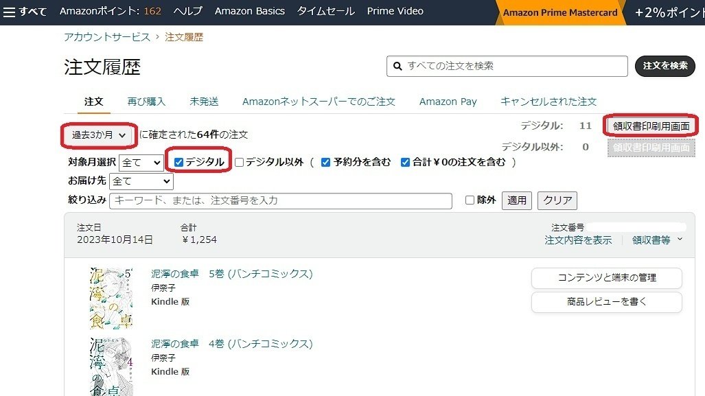705x396 pixels.
Task: Open 過去3か月 period dropdown
Action: (99, 135)
